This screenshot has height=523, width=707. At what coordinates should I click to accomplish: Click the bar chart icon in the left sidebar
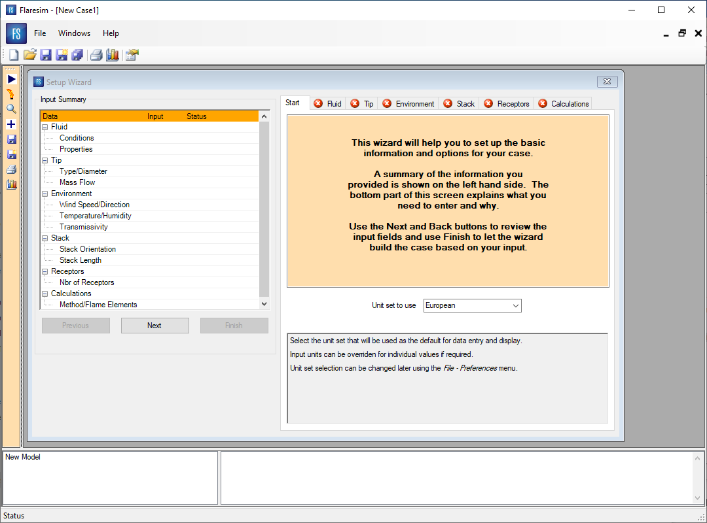click(x=12, y=184)
